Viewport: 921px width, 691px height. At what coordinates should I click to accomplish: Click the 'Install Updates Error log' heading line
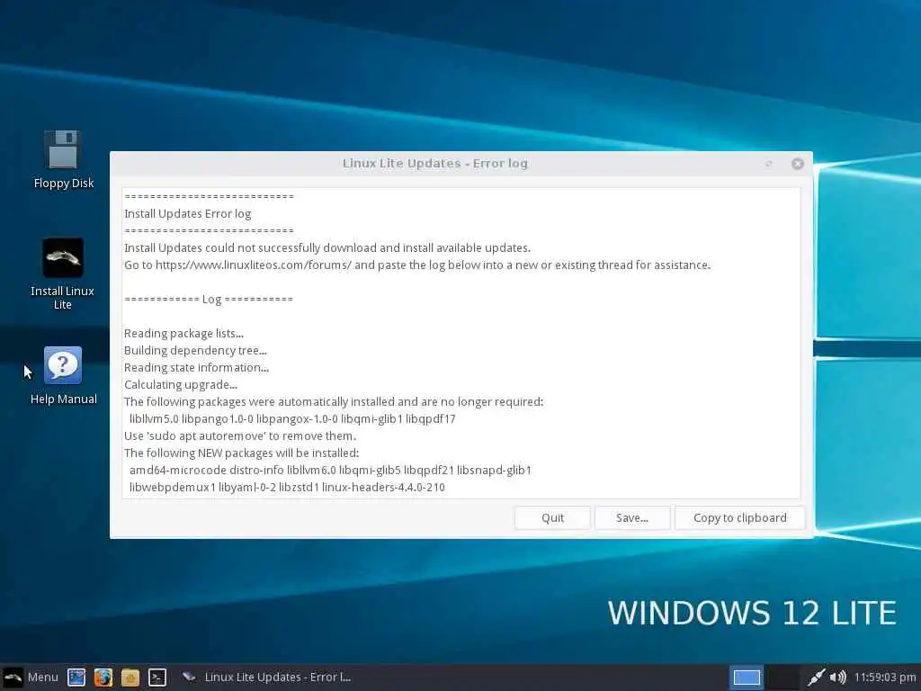pos(187,214)
